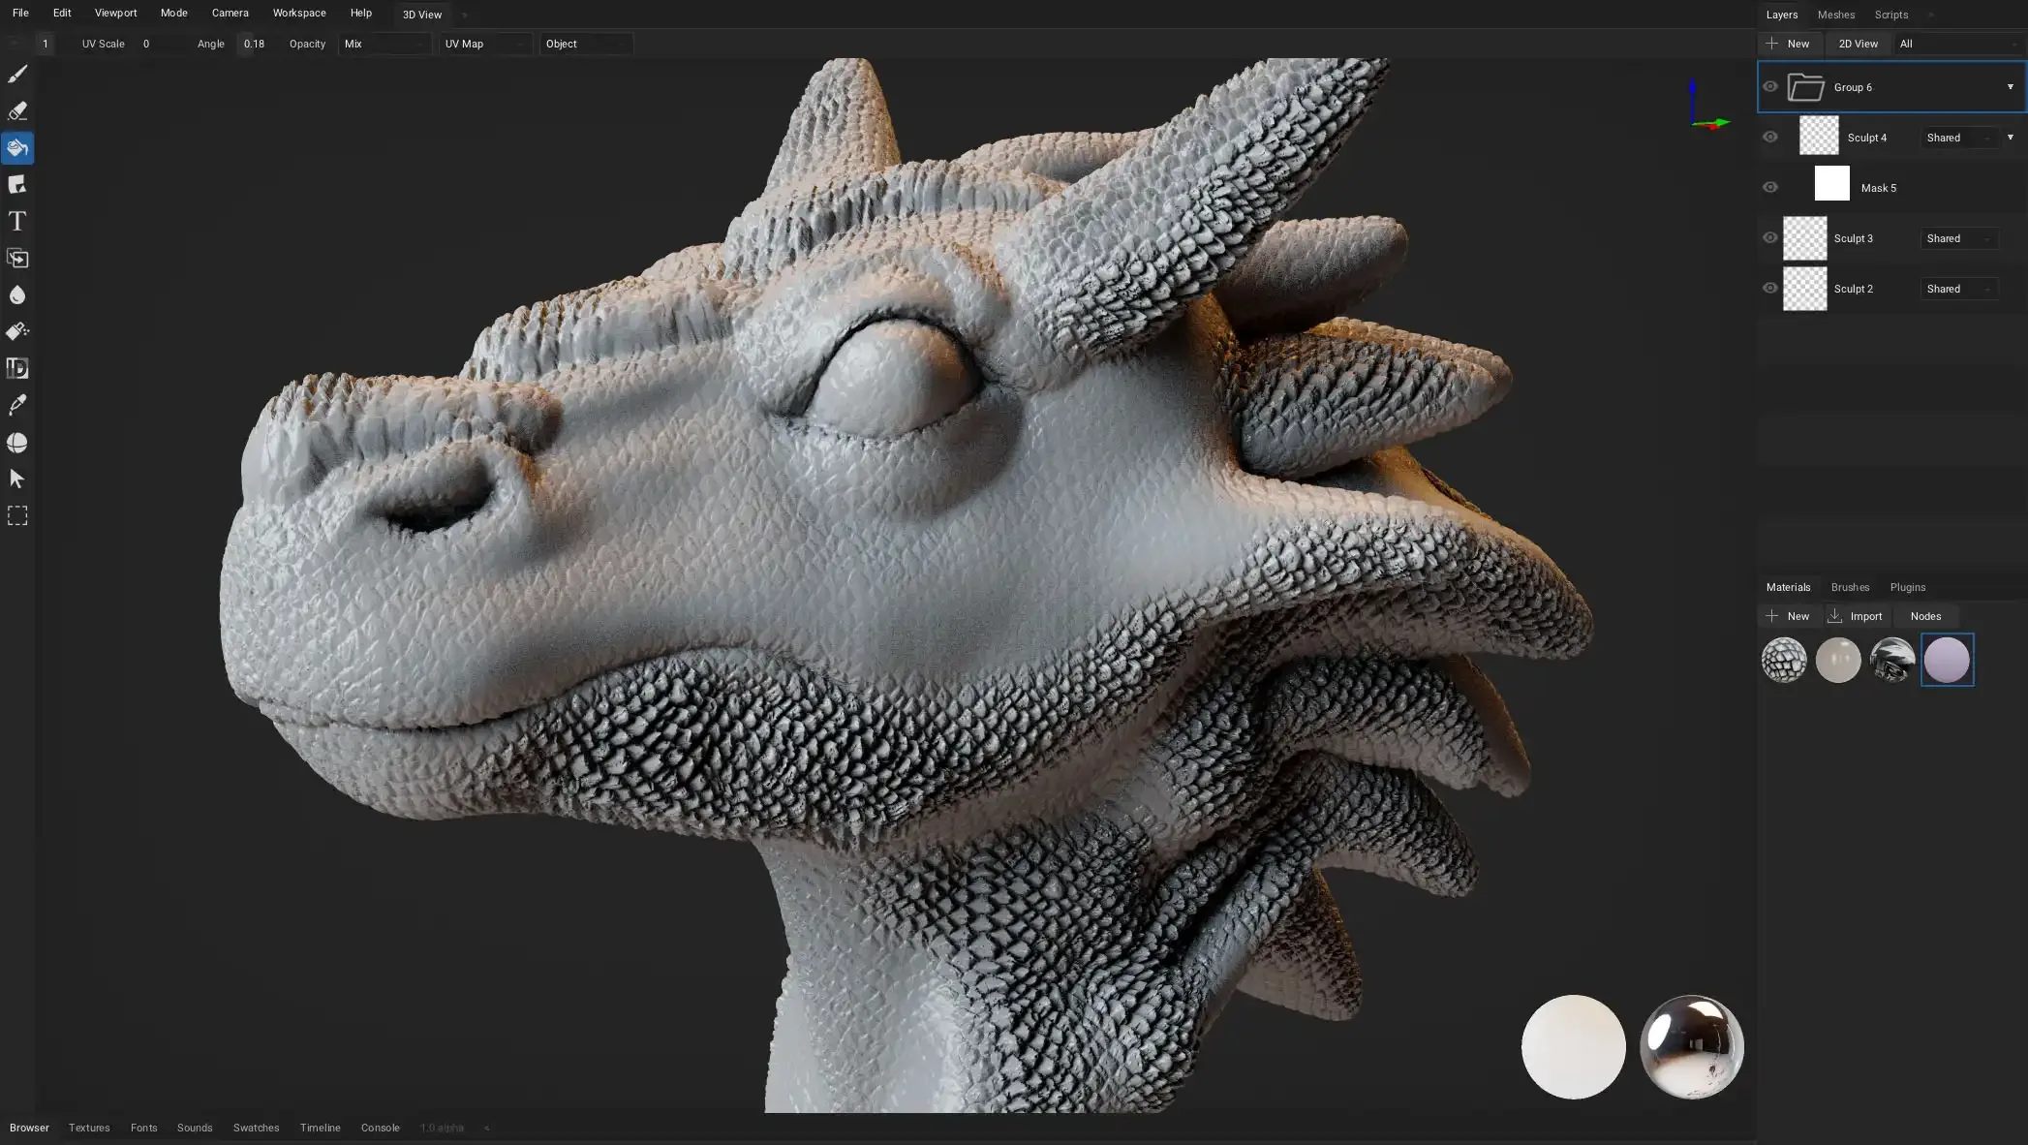Toggle visibility of Group 6

click(x=1770, y=87)
